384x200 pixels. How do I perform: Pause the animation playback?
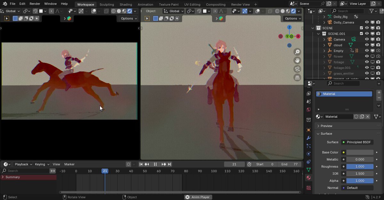155,164
